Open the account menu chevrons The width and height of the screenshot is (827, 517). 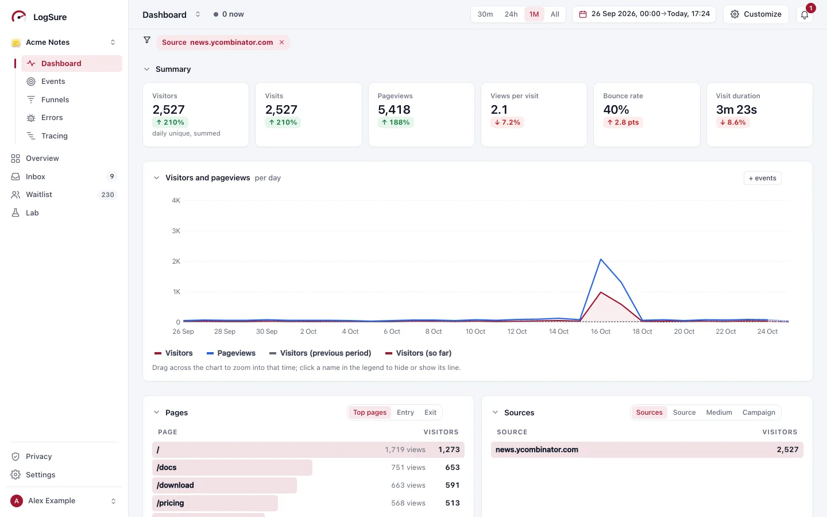[113, 501]
